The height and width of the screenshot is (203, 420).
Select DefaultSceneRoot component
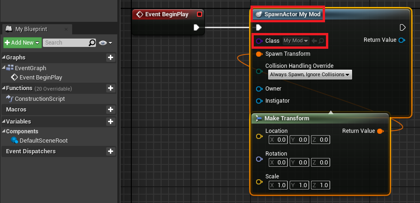pyautogui.click(x=43, y=140)
